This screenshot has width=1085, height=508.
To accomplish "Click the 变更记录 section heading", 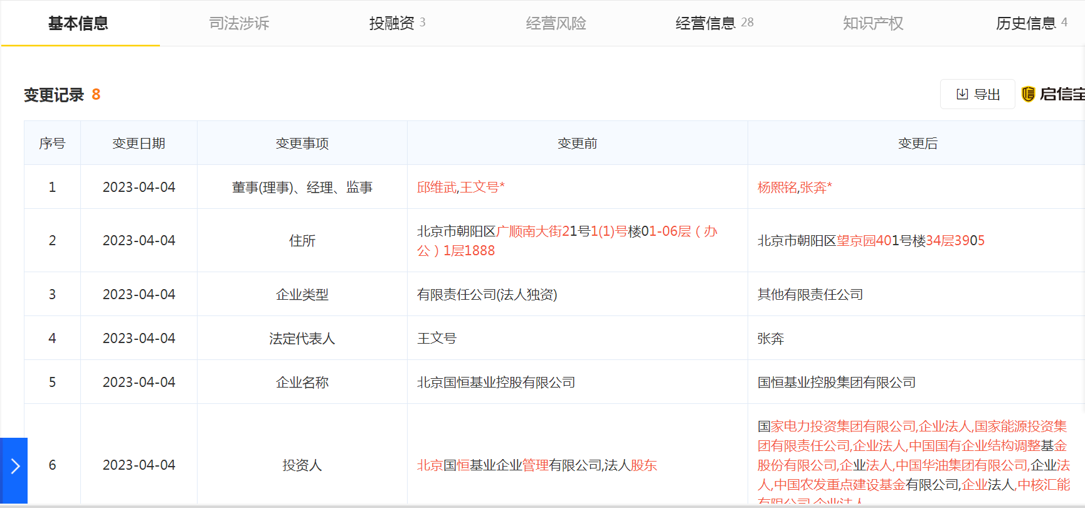I will (54, 95).
